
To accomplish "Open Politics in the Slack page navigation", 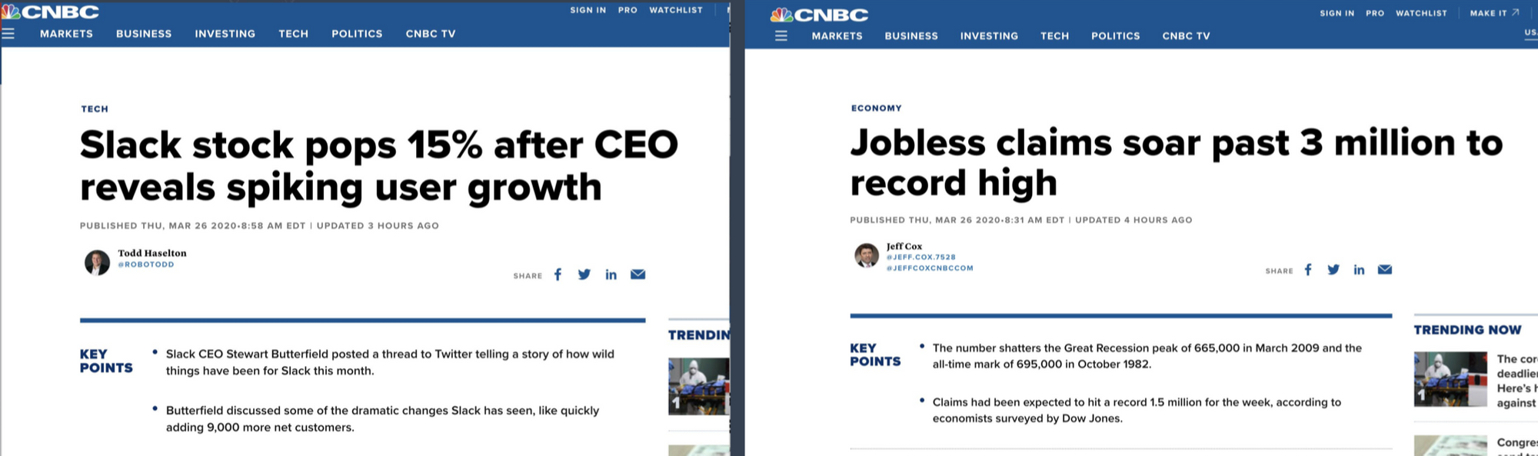I will [357, 34].
